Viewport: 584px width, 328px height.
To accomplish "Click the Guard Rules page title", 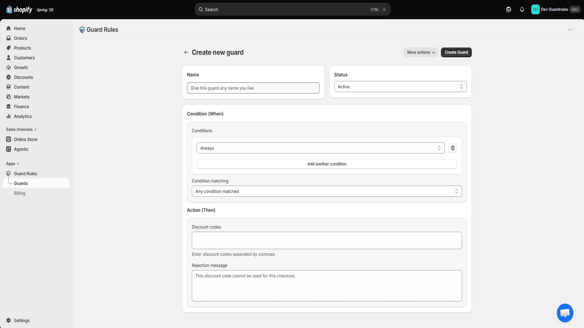I will (x=102, y=30).
